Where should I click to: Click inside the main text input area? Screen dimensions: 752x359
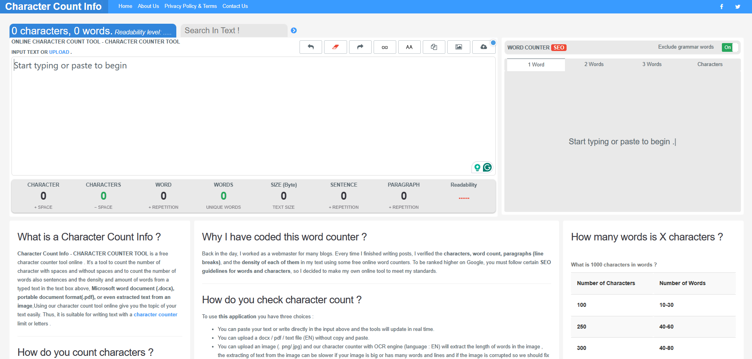tap(254, 116)
